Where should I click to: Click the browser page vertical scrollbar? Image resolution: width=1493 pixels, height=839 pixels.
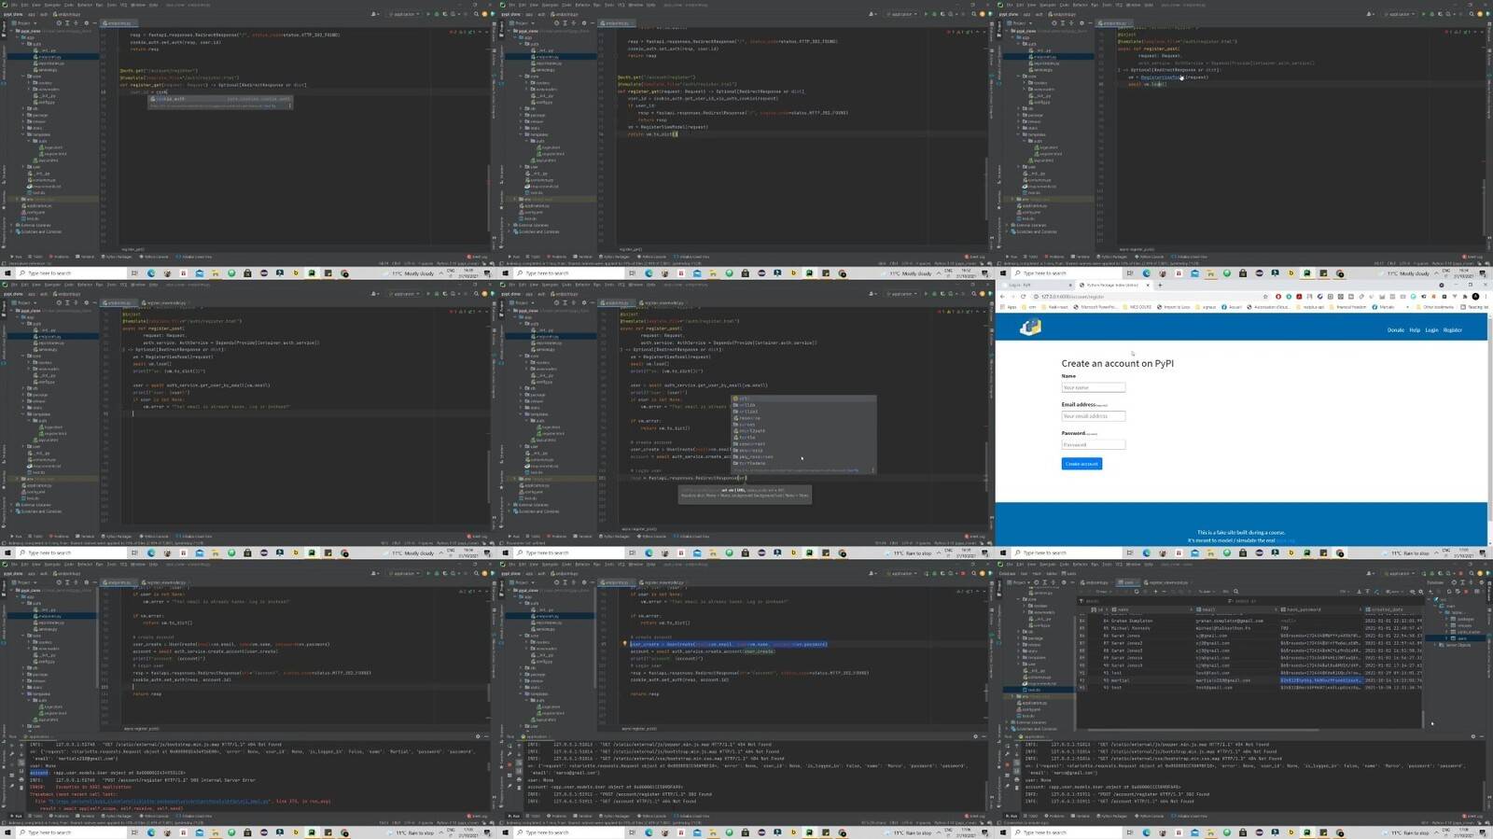point(1490,420)
